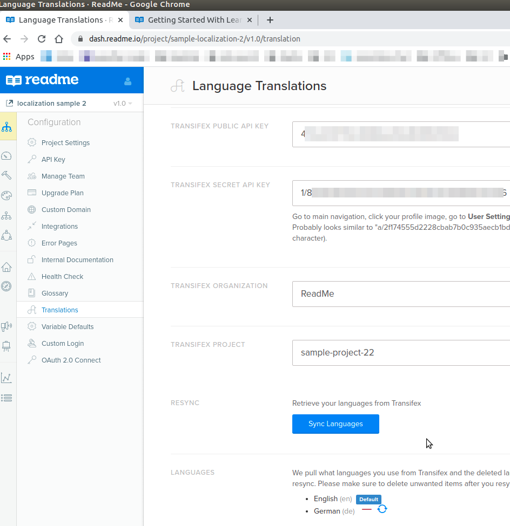
Task: Open the palette appearance icon in left rail
Action: point(6,196)
